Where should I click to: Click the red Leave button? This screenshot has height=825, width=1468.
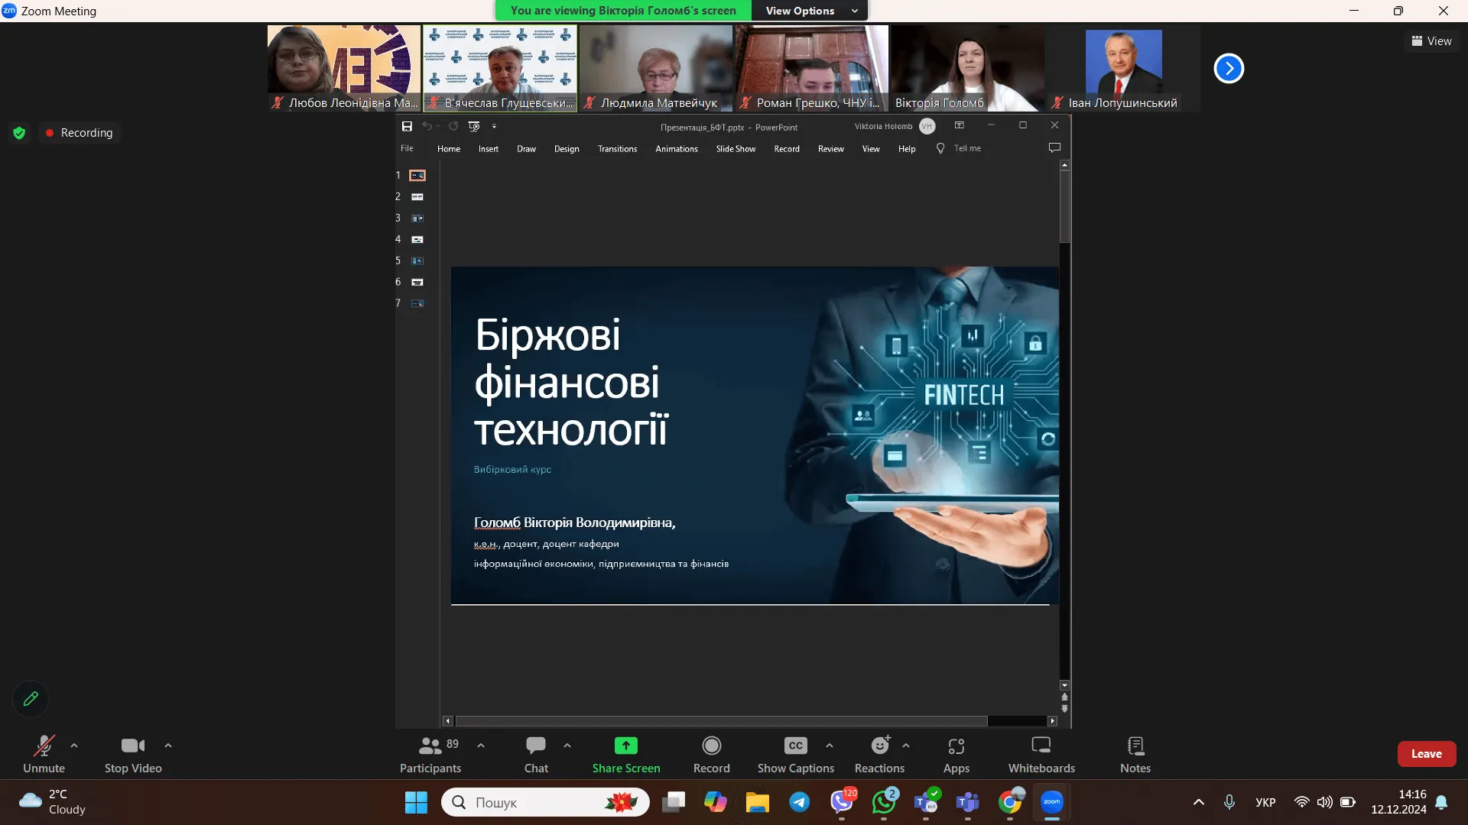pyautogui.click(x=1426, y=753)
